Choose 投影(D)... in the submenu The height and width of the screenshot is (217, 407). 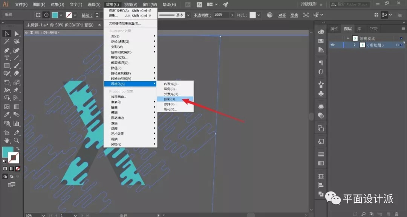(x=175, y=99)
